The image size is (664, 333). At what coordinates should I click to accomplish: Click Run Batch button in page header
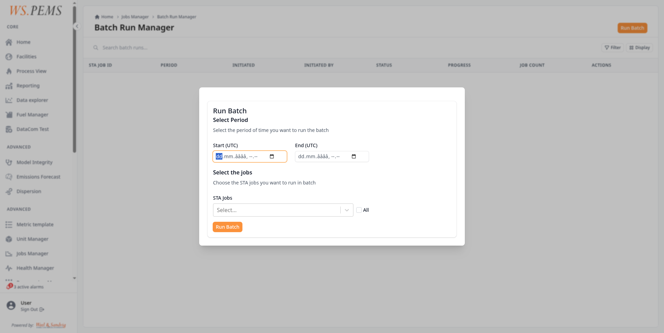(632, 28)
